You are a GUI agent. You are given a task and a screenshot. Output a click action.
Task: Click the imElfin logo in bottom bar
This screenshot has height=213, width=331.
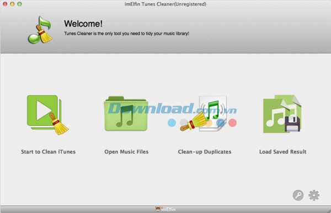click(x=165, y=209)
